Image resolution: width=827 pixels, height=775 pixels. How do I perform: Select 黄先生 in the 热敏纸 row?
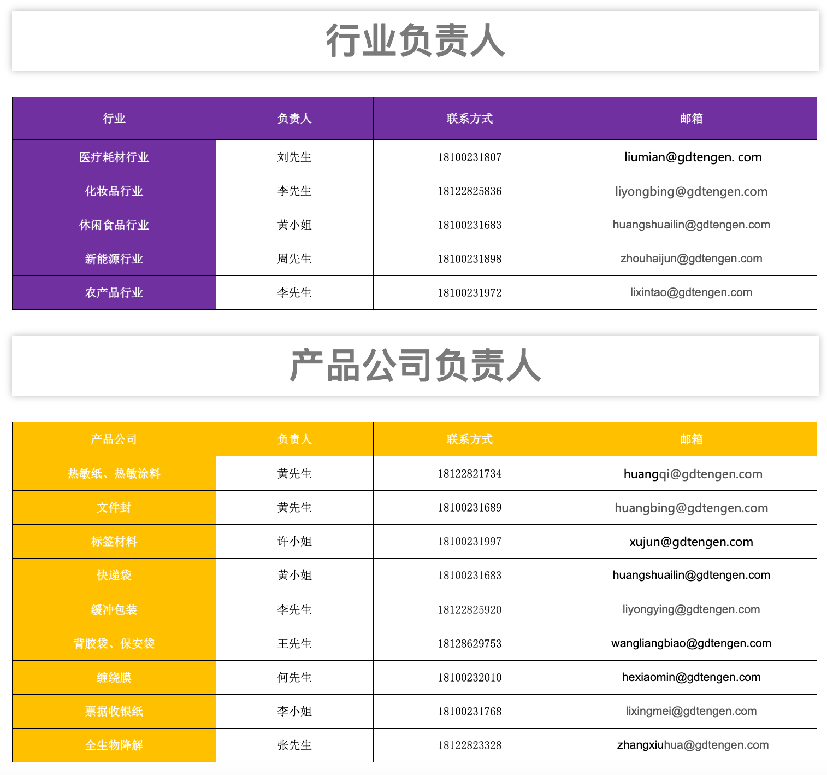[x=294, y=474]
